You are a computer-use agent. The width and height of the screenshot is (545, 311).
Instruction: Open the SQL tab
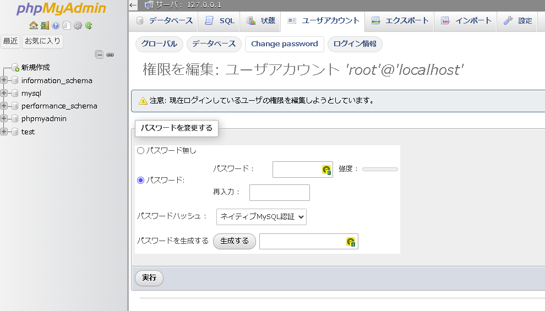(x=220, y=21)
